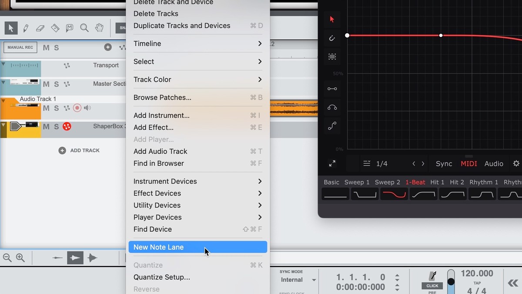The height and width of the screenshot is (294, 522).
Task: Click the expand editor icon in ShaperBox
Action: point(332,163)
